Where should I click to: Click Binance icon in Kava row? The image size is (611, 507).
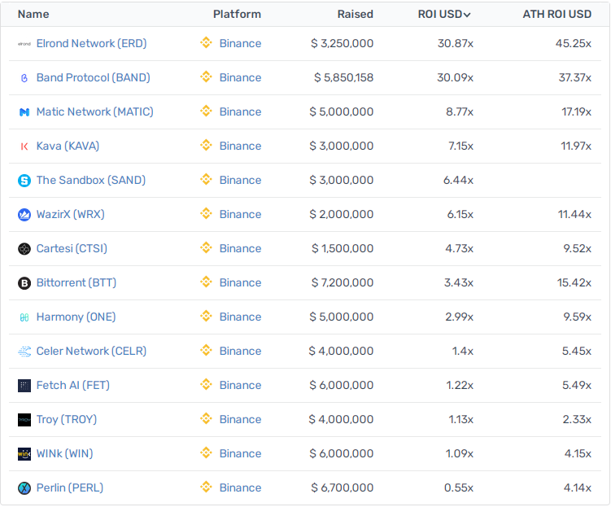pos(206,146)
